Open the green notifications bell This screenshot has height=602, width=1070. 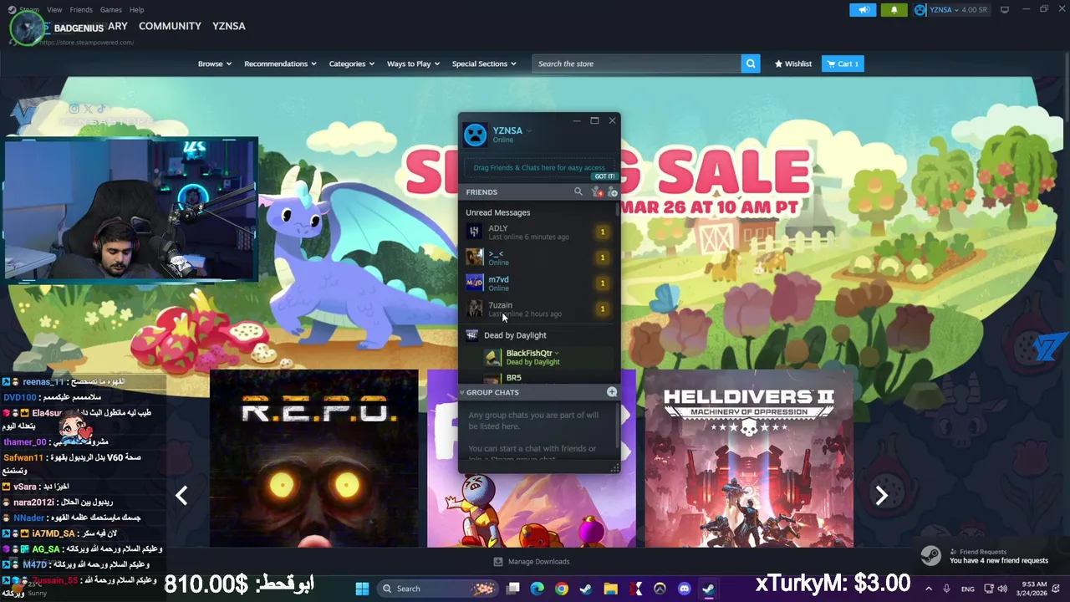pos(894,10)
